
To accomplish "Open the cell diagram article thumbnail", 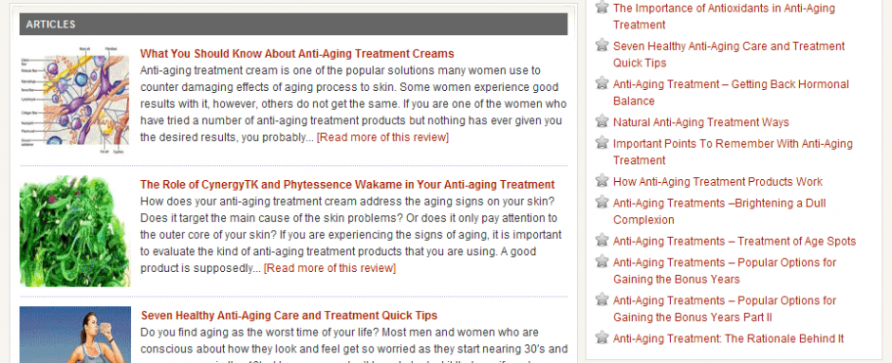I will coord(75,100).
